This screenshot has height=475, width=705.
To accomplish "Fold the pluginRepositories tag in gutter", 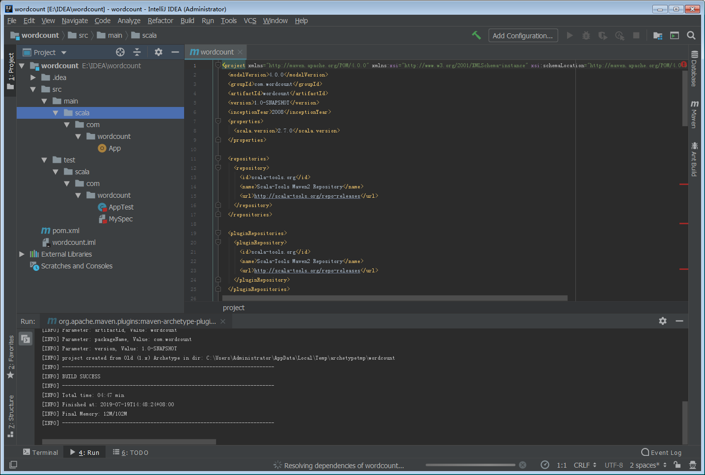I will [218, 233].
